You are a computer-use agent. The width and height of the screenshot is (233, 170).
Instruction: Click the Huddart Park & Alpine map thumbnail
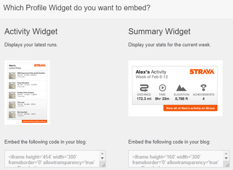[x=14, y=95]
